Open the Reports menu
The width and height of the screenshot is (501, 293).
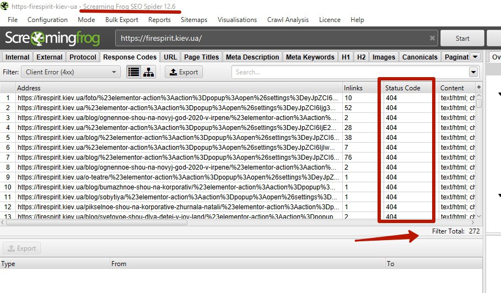click(x=159, y=20)
